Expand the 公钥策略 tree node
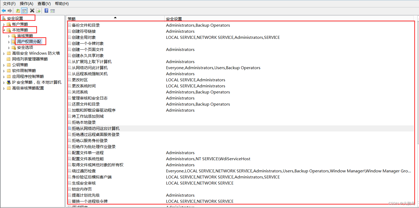This screenshot has height=208, width=419. [x=4, y=65]
